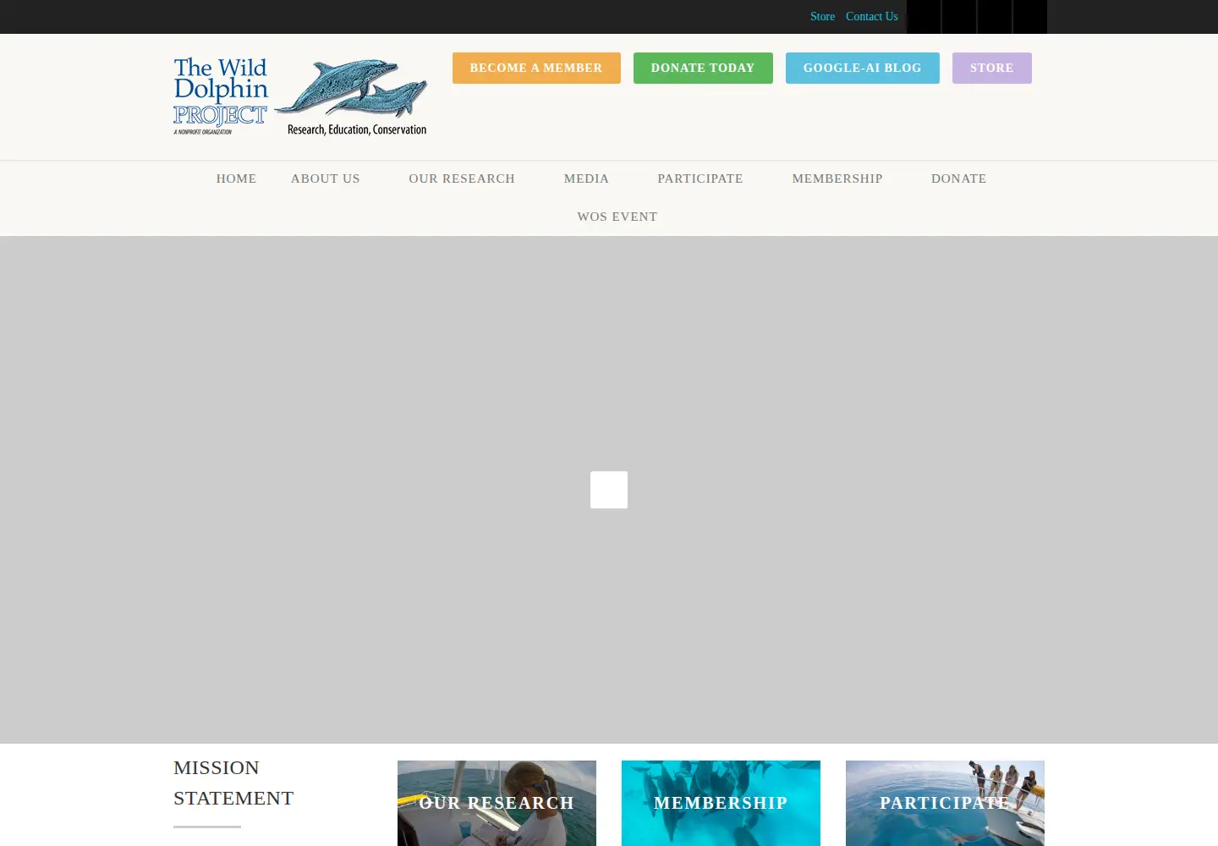This screenshot has height=846, width=1218.
Task: Click the green Donate Today button
Action: click(x=703, y=68)
